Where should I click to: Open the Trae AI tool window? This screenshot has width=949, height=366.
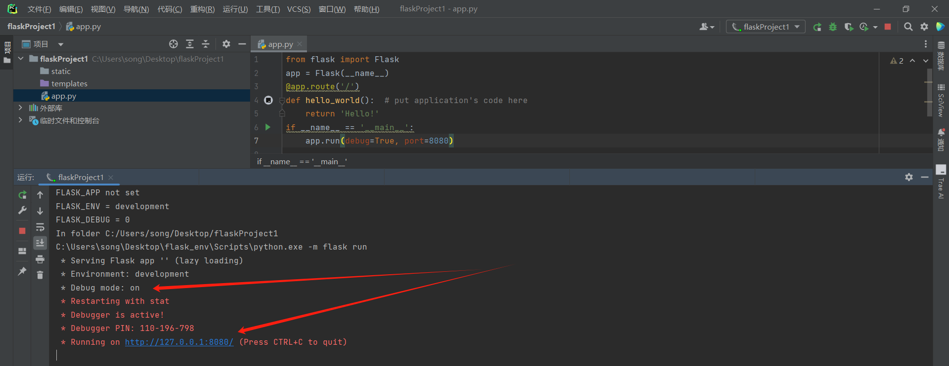(x=941, y=182)
